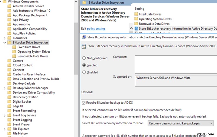Screen dimensions: 217x137
Task: Select Add features to Windows 10 item
Action: click(x=31, y=11)
